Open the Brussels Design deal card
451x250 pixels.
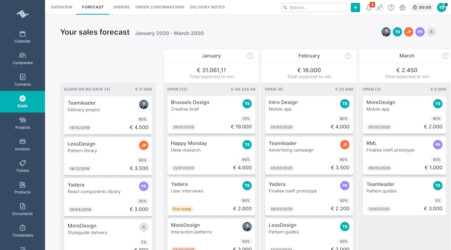[x=211, y=115]
